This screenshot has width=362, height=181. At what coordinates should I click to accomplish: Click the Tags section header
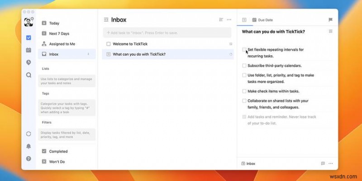click(x=46, y=94)
